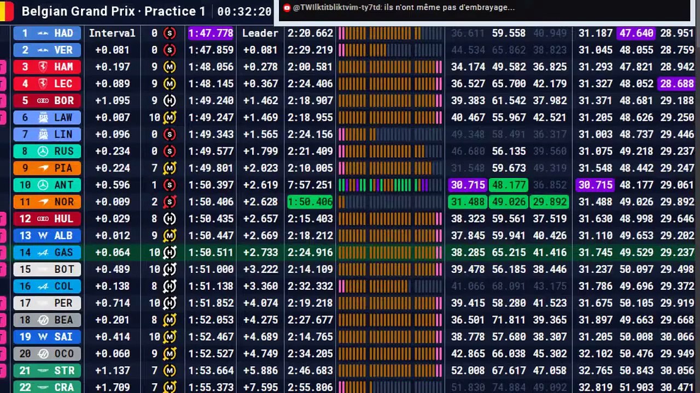This screenshot has width=700, height=393.
Task: Select the position 2 VER driver badge
Action: point(47,50)
